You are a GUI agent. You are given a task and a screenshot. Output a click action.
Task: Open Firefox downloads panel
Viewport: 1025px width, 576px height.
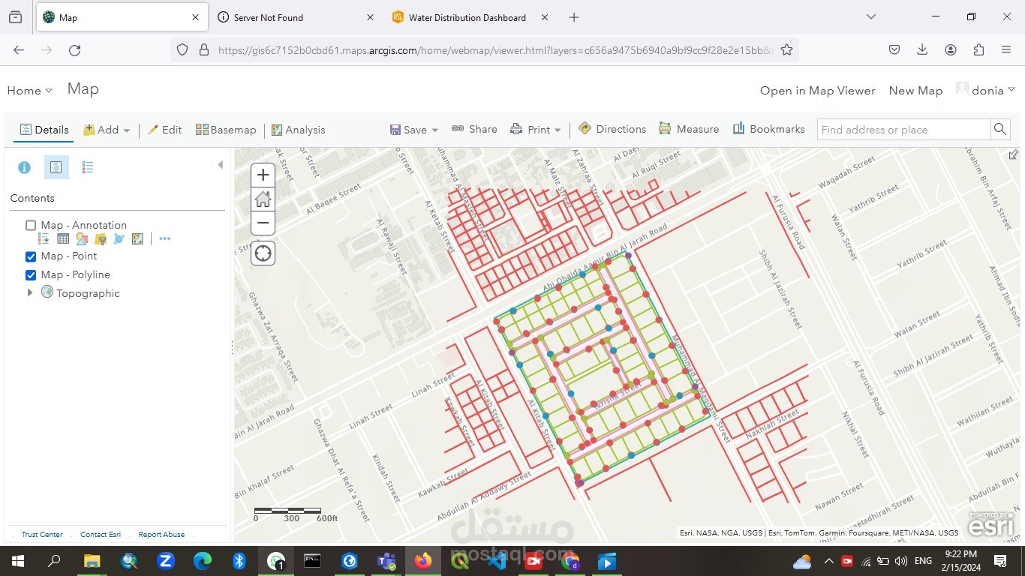922,50
